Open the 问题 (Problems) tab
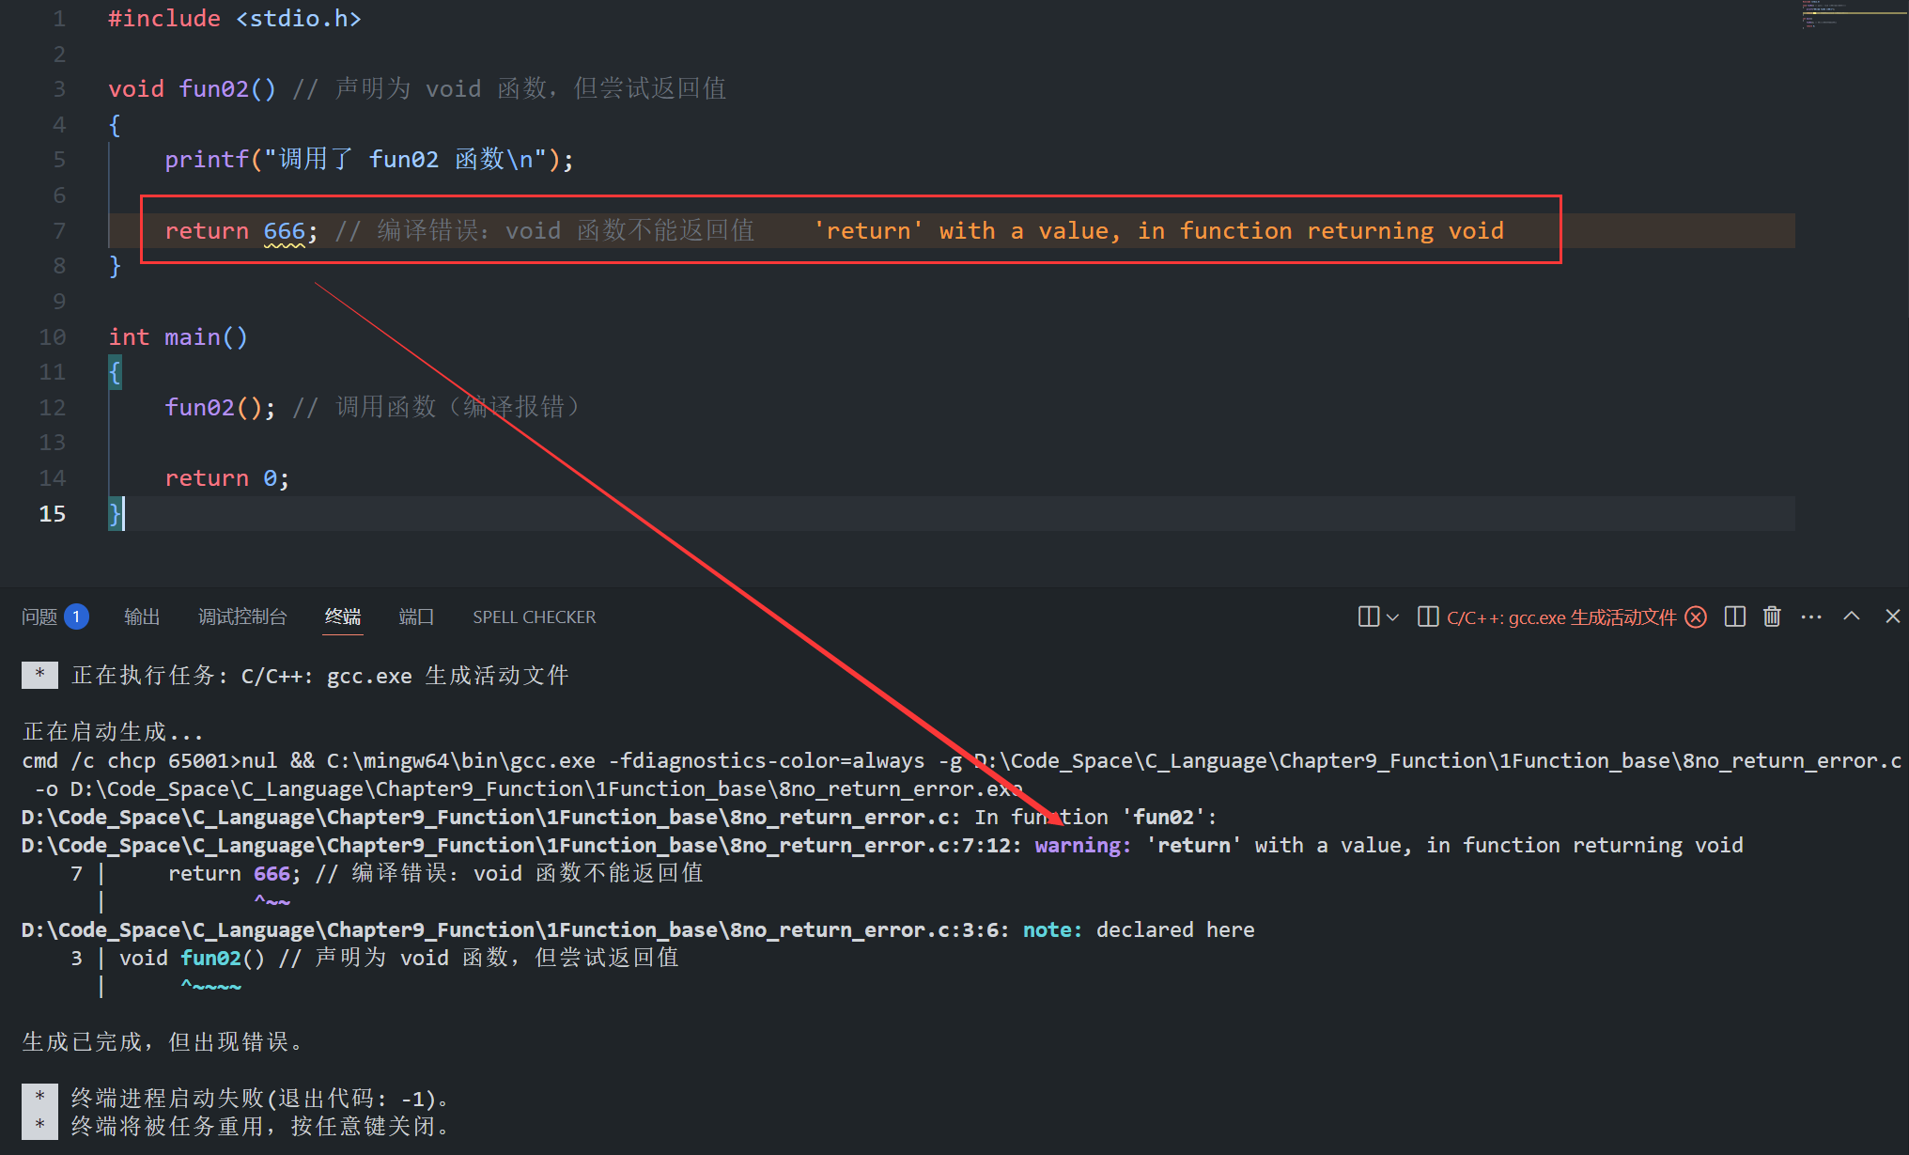Viewport: 1909px width, 1155px height. click(x=39, y=617)
